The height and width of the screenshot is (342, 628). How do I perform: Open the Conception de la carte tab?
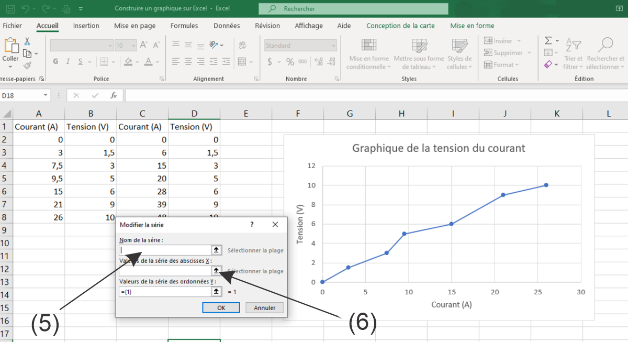[x=400, y=26]
